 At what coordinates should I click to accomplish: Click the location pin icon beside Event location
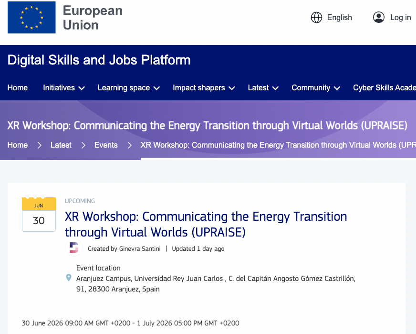click(x=68, y=278)
